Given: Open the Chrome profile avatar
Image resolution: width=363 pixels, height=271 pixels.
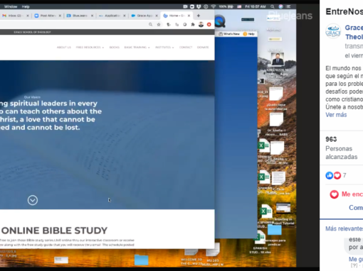Looking at the screenshot, I should pyautogui.click(x=201, y=24).
